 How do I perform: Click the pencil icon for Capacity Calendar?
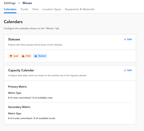pyautogui.click(x=125, y=70)
